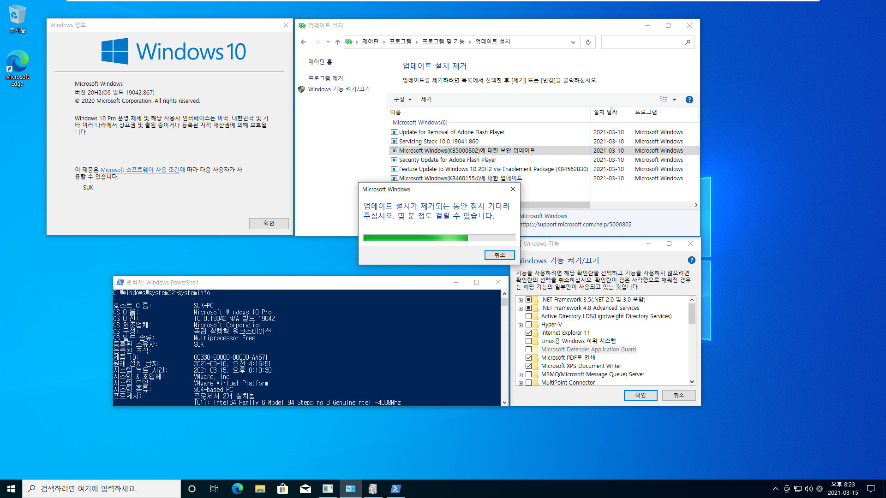Toggle .NET Framework 4.8 Advanced Services checkbox
This screenshot has height=498, width=886.
529,308
